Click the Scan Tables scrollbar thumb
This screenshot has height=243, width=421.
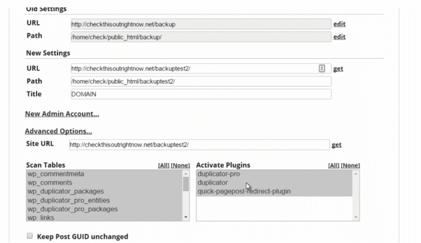(x=186, y=184)
